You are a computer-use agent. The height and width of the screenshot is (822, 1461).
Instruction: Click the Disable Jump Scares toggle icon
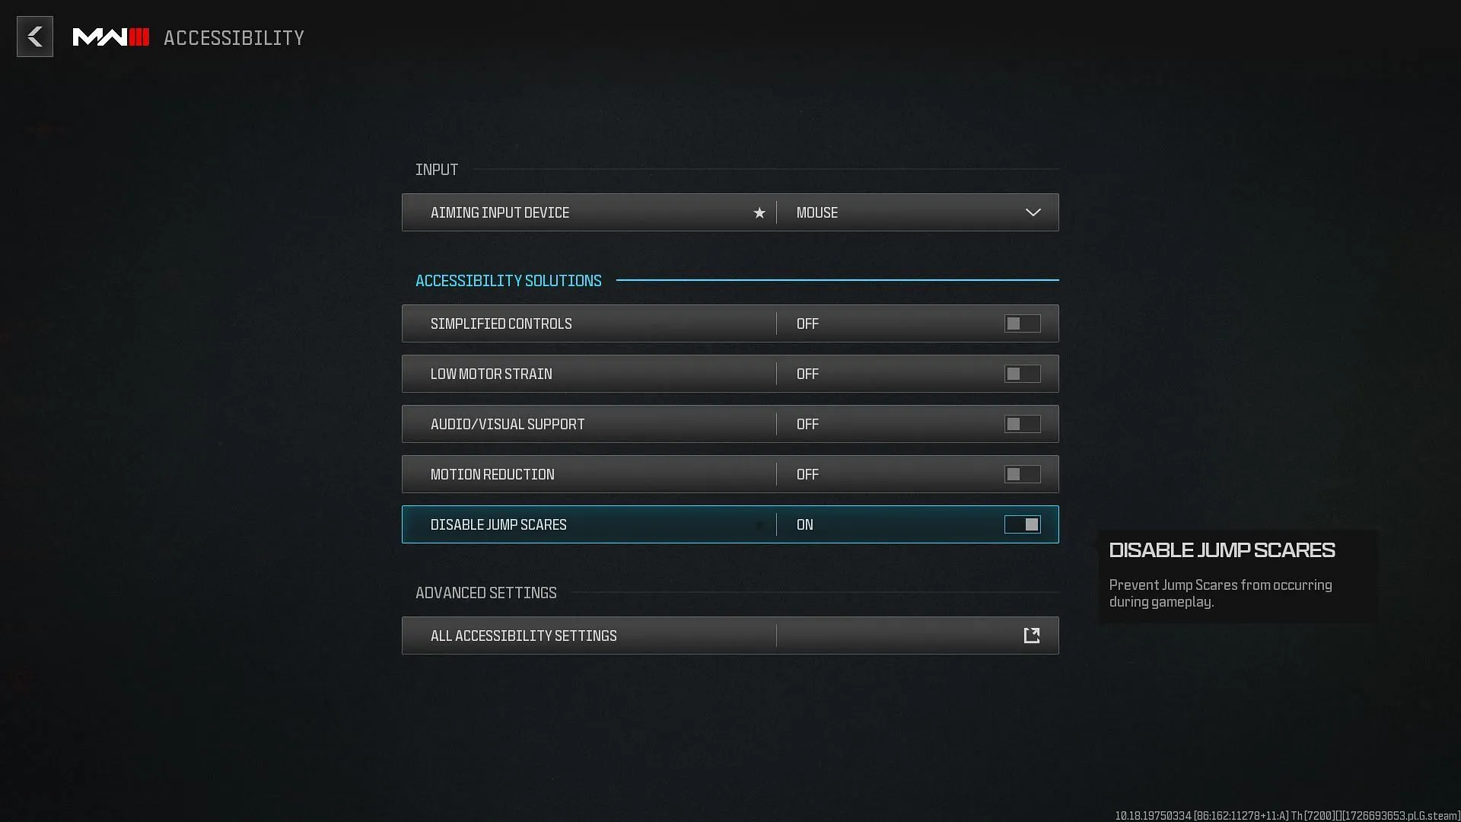pos(1023,524)
